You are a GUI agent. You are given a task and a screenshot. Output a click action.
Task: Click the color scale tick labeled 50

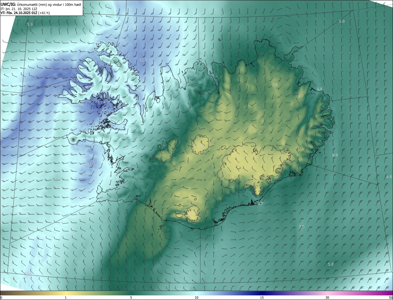[x=391, y=298]
